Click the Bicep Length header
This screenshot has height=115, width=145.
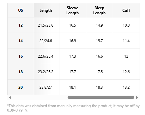(100, 10)
